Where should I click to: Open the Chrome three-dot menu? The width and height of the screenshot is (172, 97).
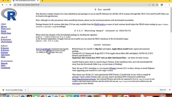pyautogui.click(x=169, y=5)
